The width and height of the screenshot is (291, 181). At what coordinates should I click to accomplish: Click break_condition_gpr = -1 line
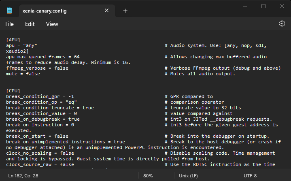pyautogui.click(x=40, y=96)
